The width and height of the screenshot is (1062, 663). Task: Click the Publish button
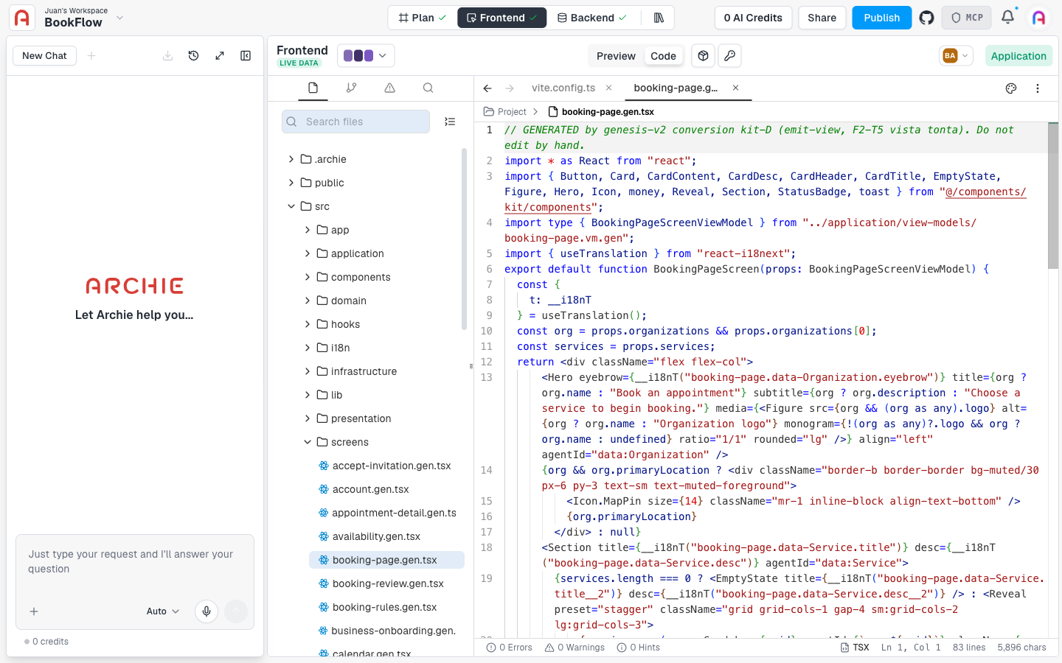point(882,18)
